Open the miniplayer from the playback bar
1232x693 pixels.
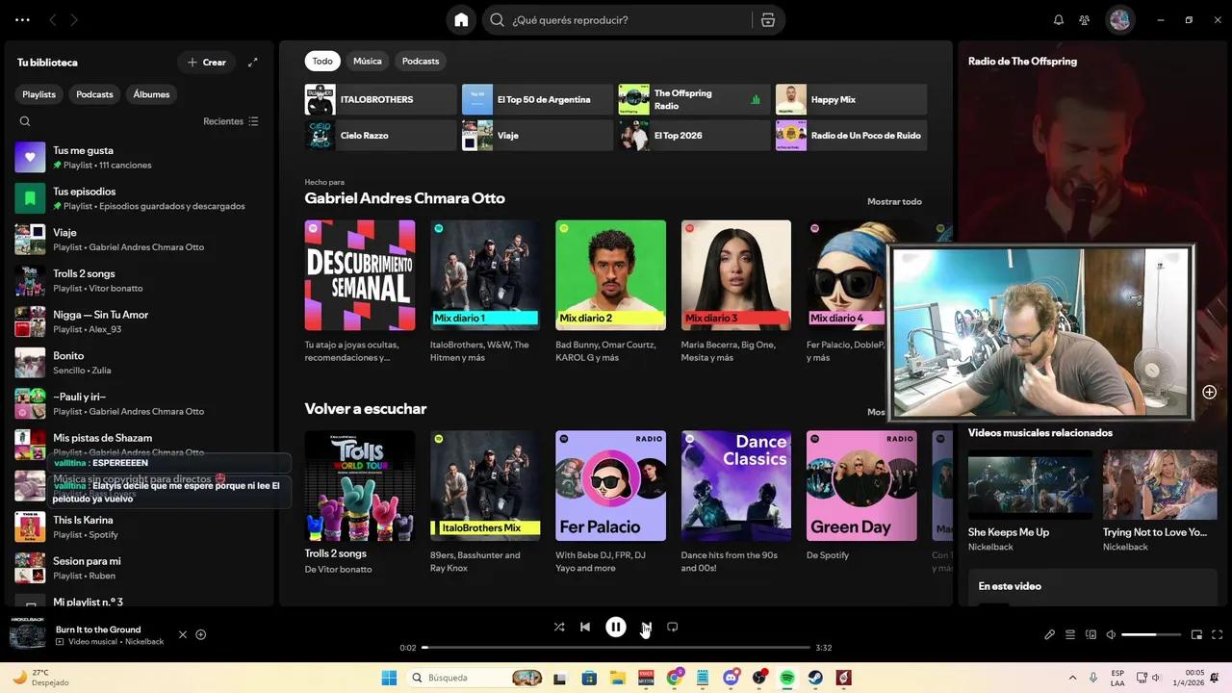(1197, 634)
